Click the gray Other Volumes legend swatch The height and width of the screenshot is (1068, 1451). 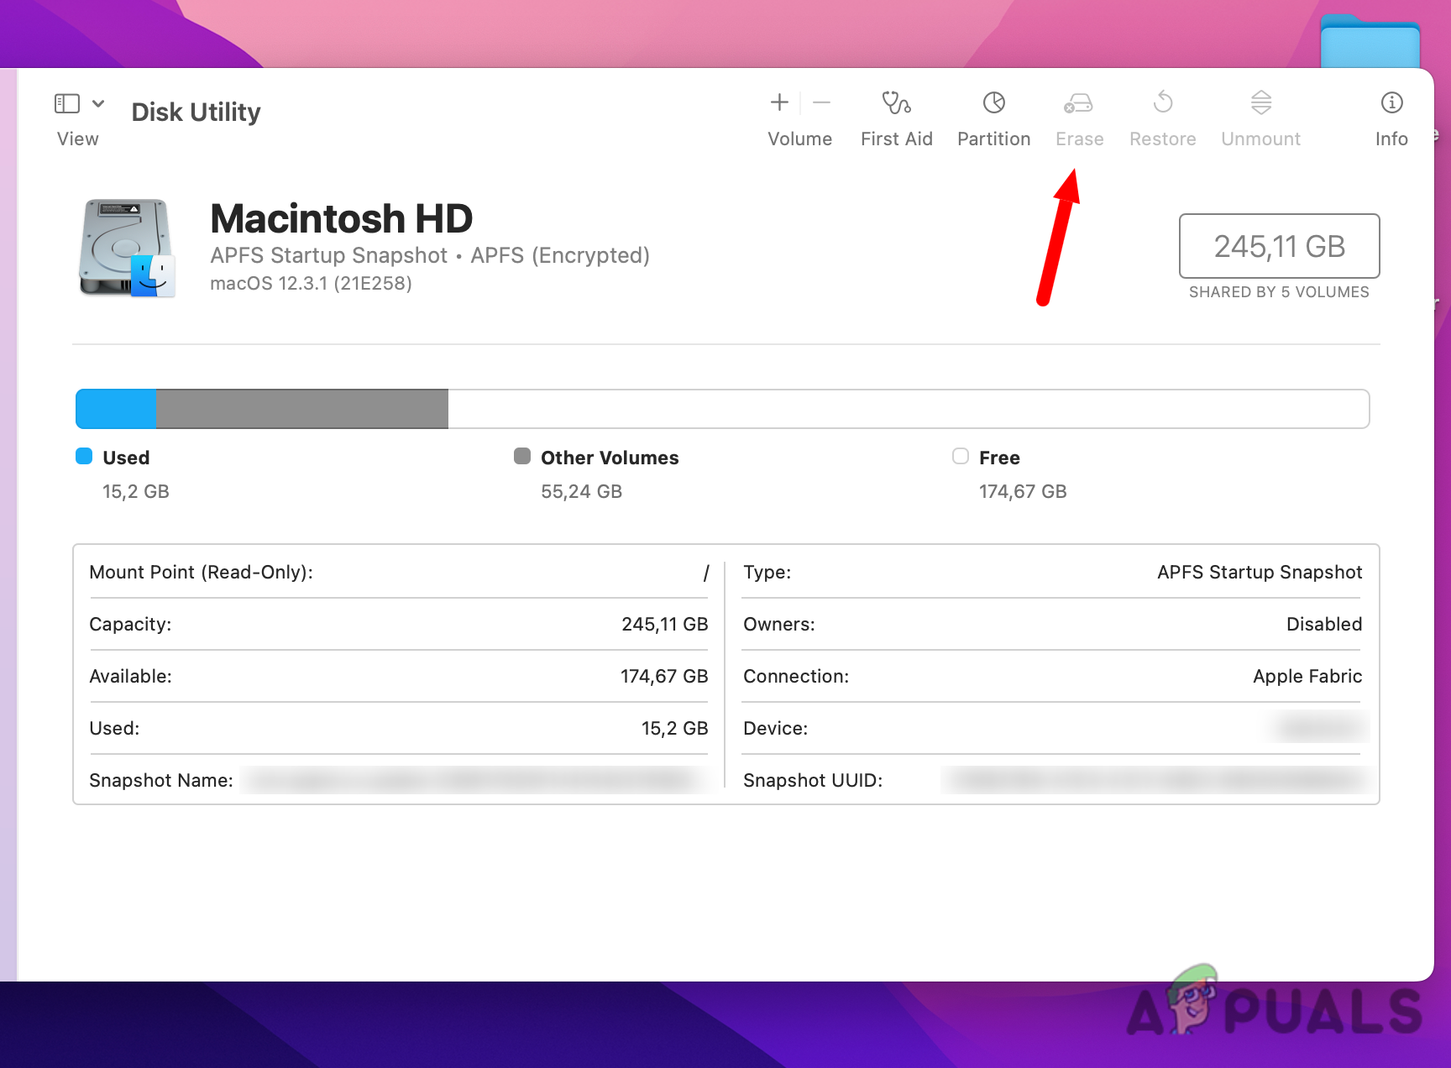(x=522, y=456)
